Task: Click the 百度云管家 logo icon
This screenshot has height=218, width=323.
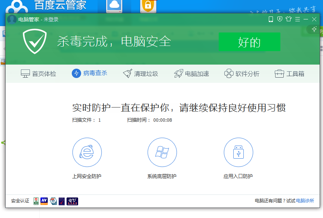Action: [17, 7]
